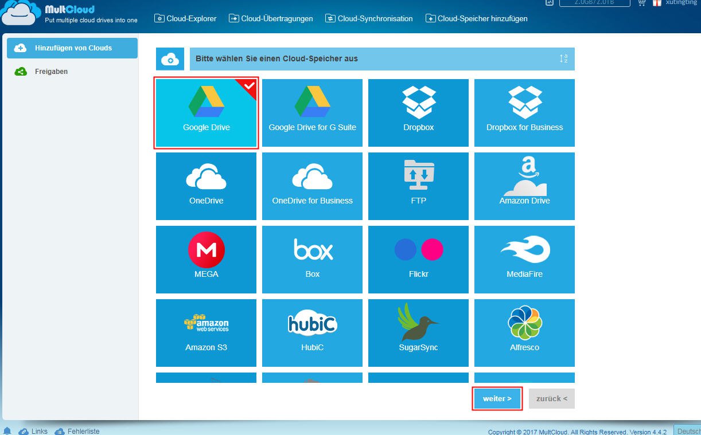Open the Cloud-Explorer menu
Image resolution: width=701 pixels, height=435 pixels.
point(186,18)
